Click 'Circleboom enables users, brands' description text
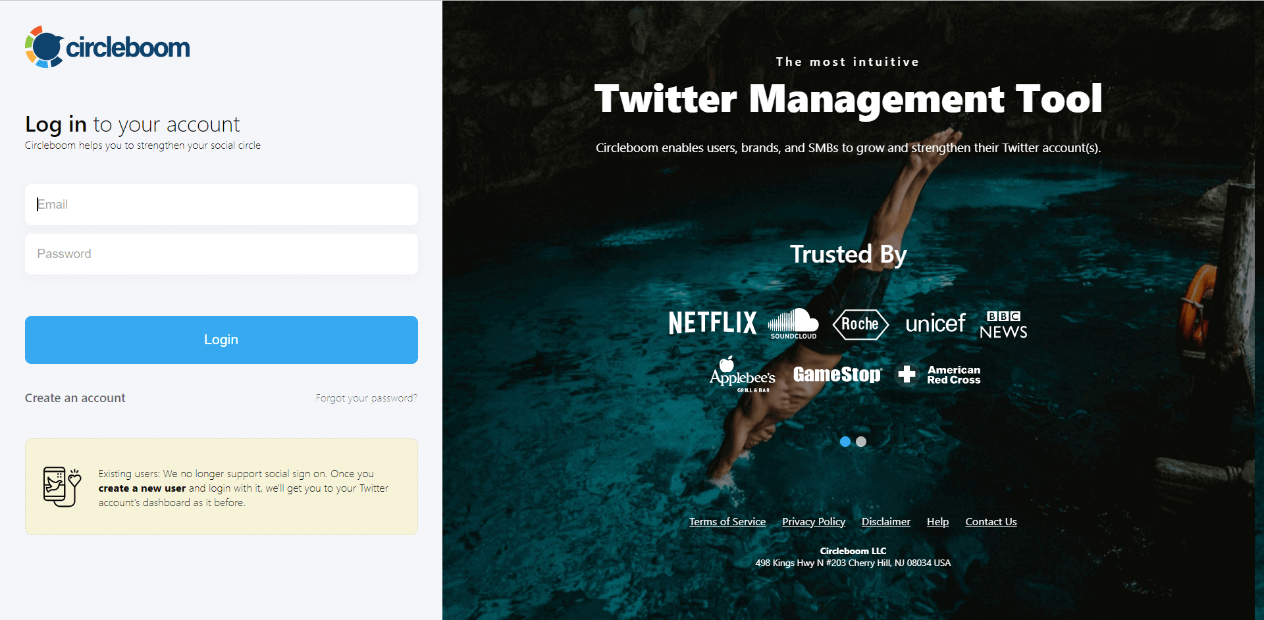 click(x=848, y=148)
